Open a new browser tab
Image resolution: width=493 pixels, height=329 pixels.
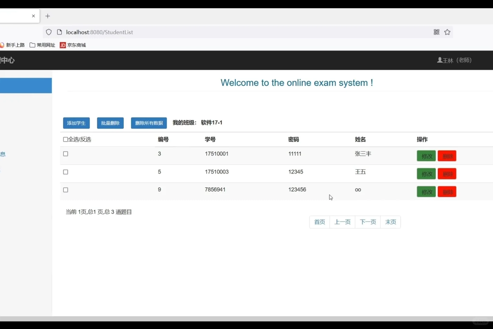[48, 16]
